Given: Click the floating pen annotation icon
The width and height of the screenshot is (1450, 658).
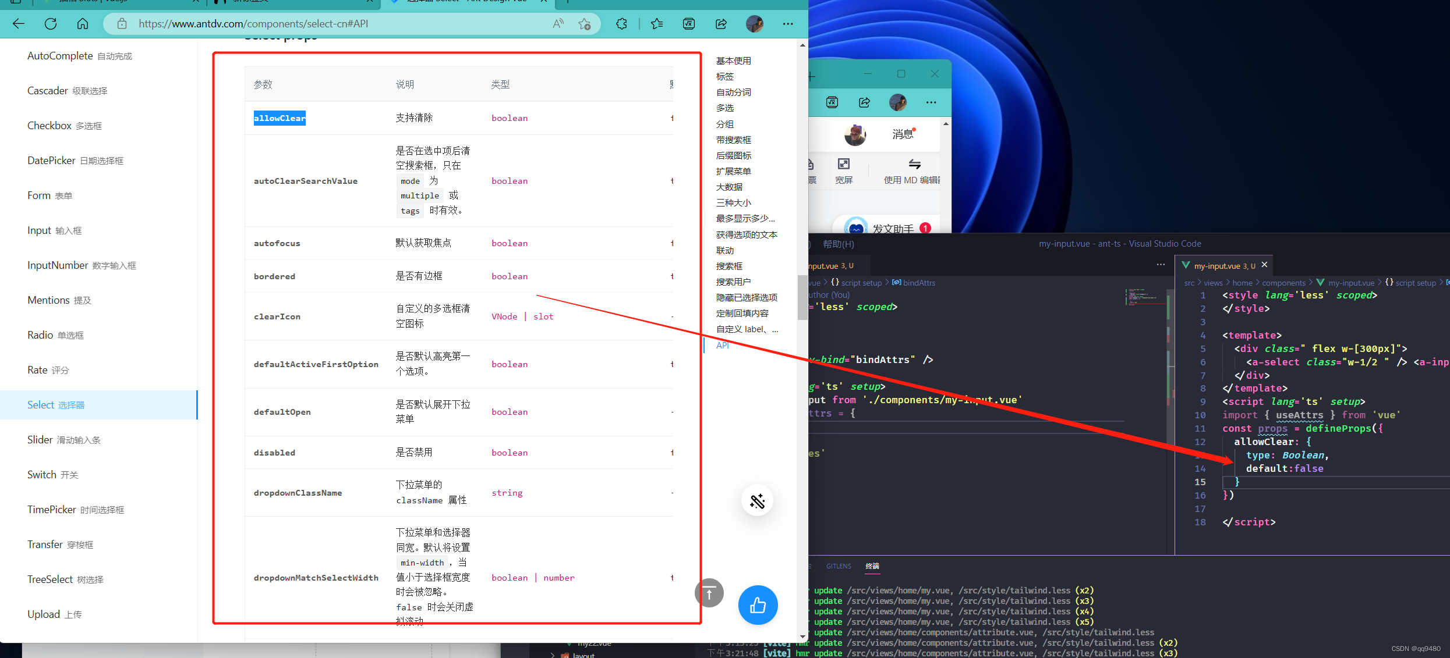Looking at the screenshot, I should tap(757, 500).
